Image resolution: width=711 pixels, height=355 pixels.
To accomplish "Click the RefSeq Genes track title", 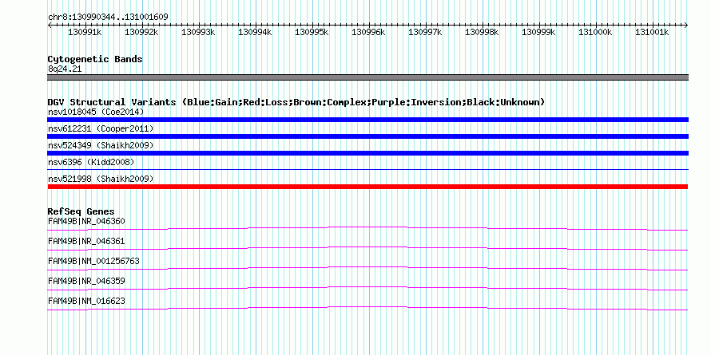I will (81, 212).
